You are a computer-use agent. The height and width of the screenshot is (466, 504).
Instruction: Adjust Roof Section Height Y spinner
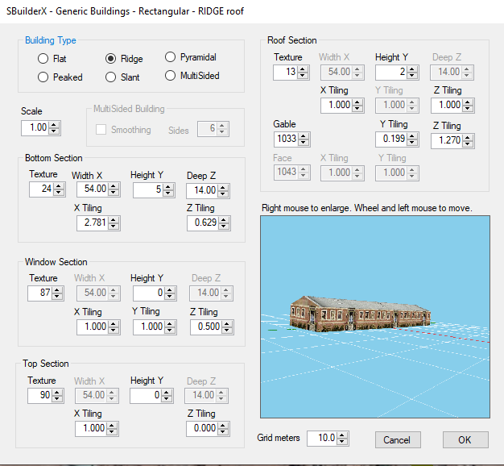coord(411,72)
